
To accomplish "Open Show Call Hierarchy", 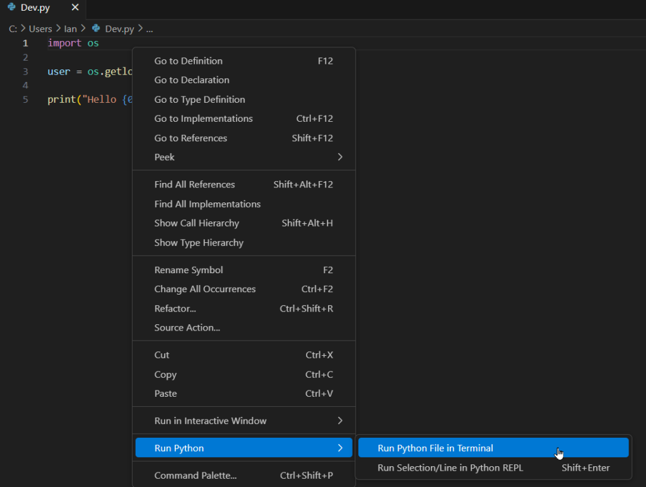I will coord(196,223).
